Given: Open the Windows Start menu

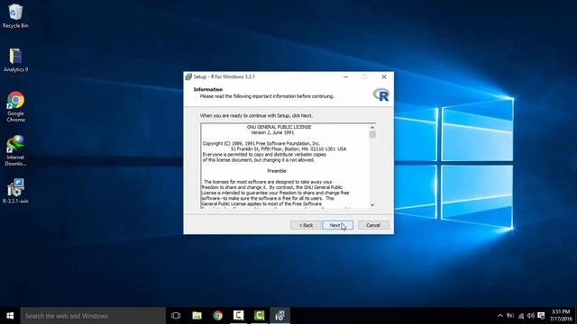Looking at the screenshot, I should tap(10, 316).
